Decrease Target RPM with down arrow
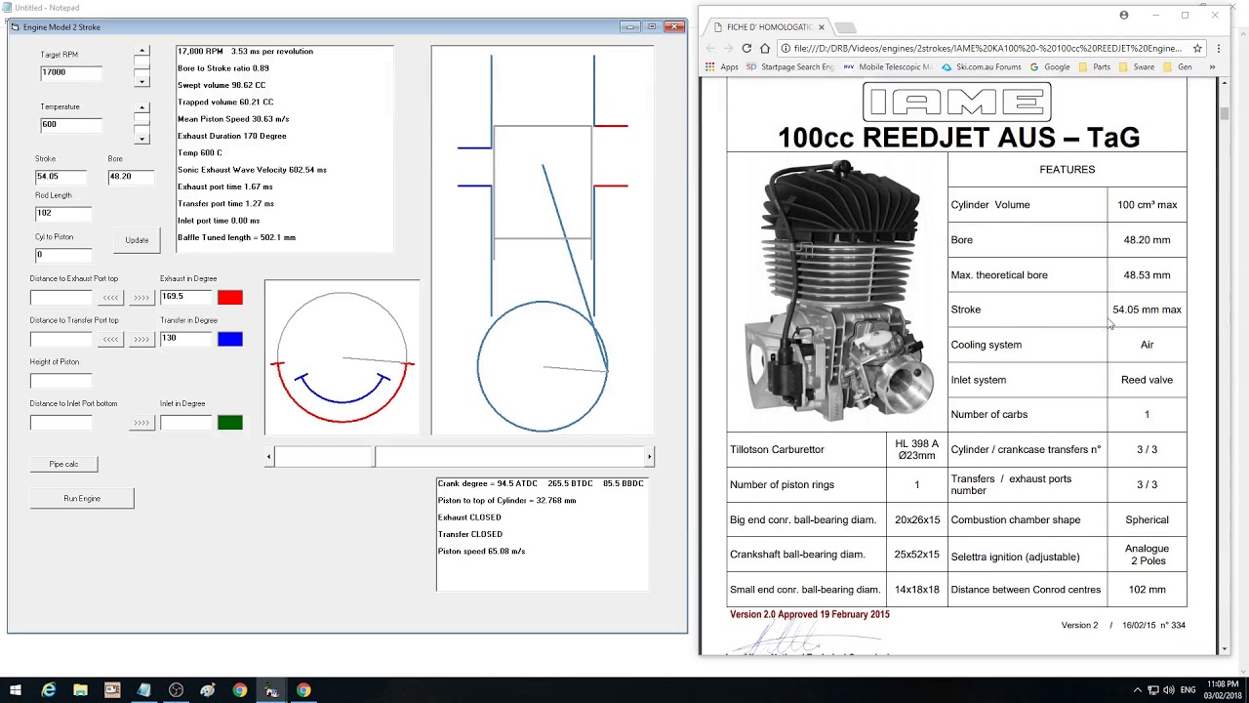 (x=142, y=82)
